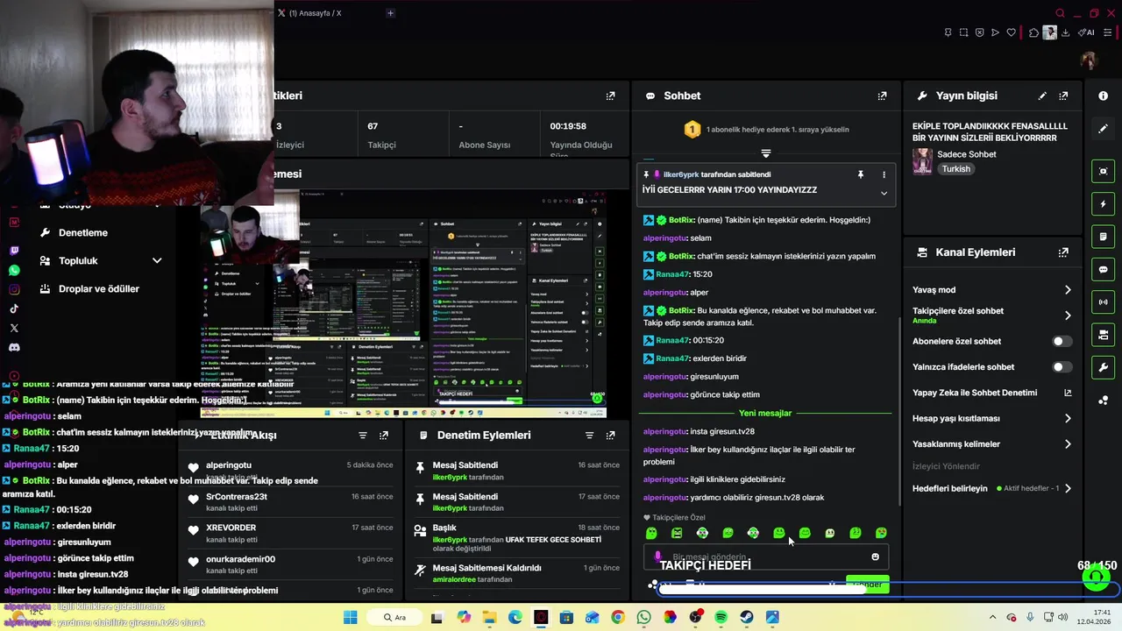The image size is (1122, 631).
Task: Open the browser AI button in toolbar
Action: coord(1088,32)
